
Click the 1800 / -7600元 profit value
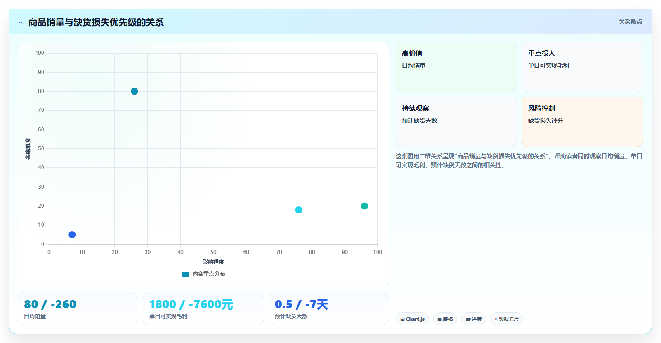(x=191, y=305)
